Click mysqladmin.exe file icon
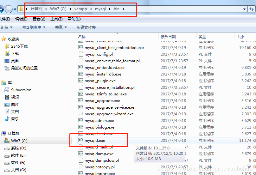 81,120
